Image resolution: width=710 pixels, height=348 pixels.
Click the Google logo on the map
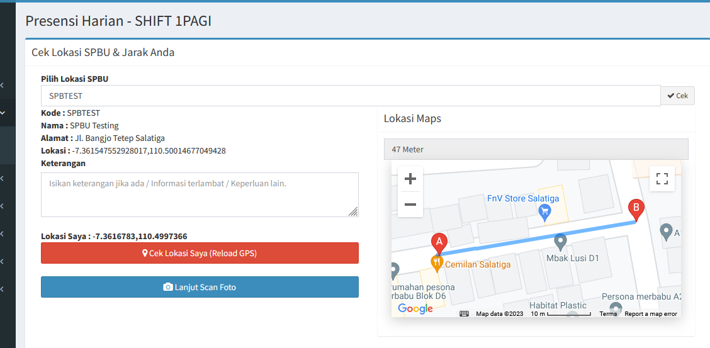click(x=415, y=308)
